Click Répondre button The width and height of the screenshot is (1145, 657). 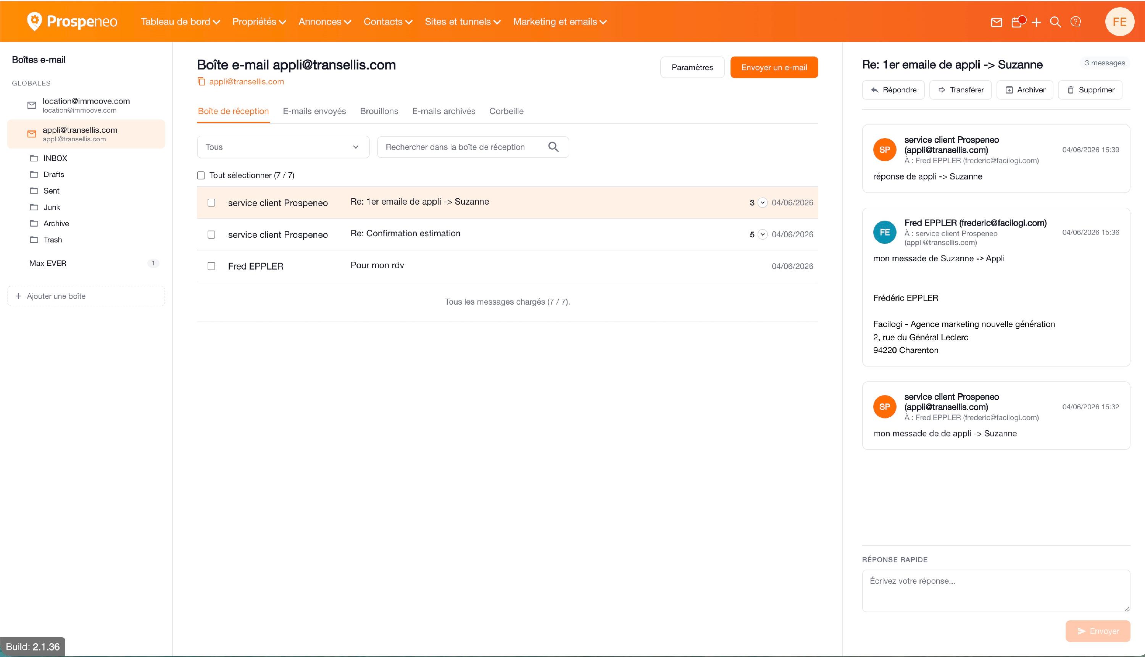[893, 90]
